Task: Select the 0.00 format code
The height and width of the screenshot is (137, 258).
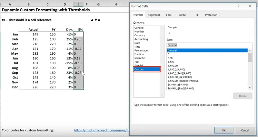Action: [170, 58]
